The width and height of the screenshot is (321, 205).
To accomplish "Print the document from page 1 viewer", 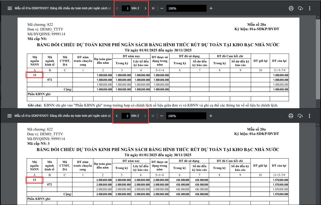I will click(x=291, y=8).
